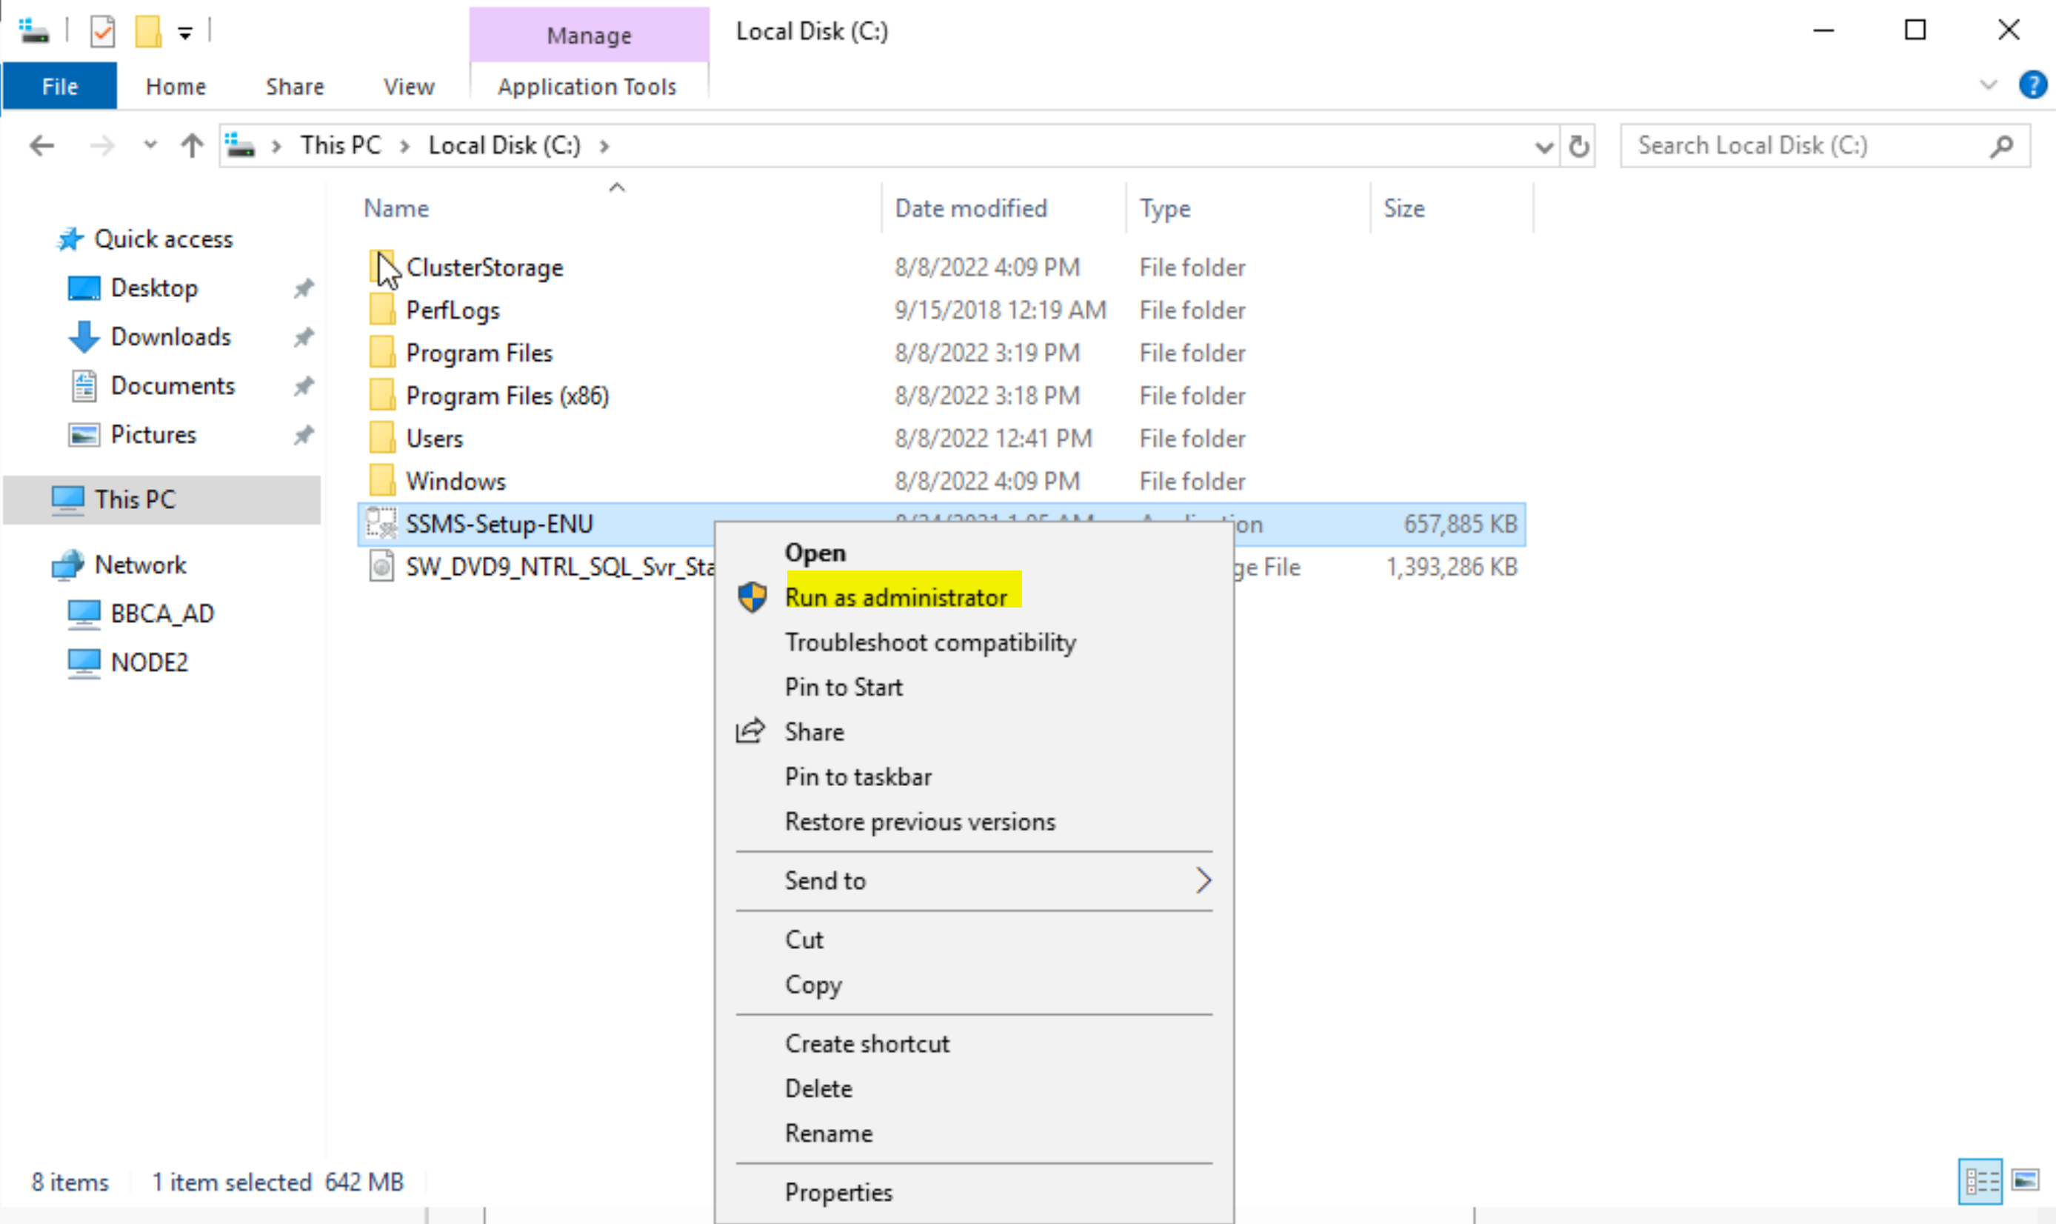Click the pin icon beside Downloads
Screen dimensions: 2056x1224
point(304,336)
